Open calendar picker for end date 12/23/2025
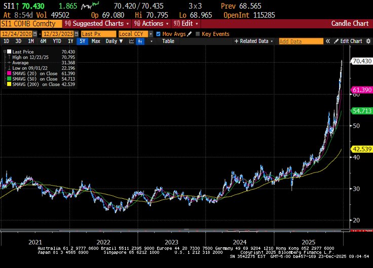The width and height of the screenshot is (373, 268). pos(77,34)
